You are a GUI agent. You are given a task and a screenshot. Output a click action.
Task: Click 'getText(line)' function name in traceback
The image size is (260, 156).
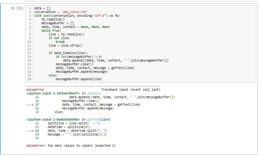point(99,119)
